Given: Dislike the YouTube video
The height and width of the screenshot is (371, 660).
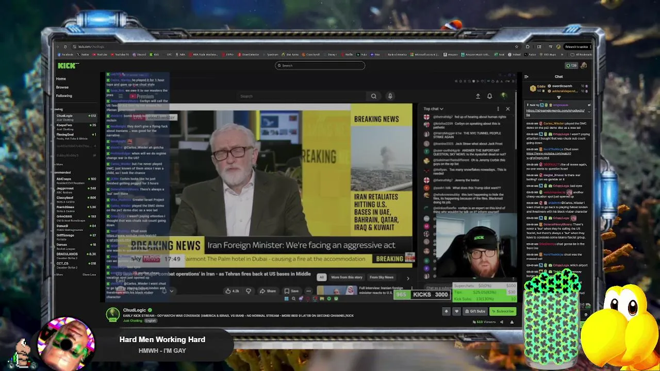Looking at the screenshot, I should [x=249, y=291].
